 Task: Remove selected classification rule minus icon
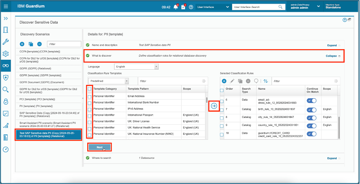coord(248,81)
